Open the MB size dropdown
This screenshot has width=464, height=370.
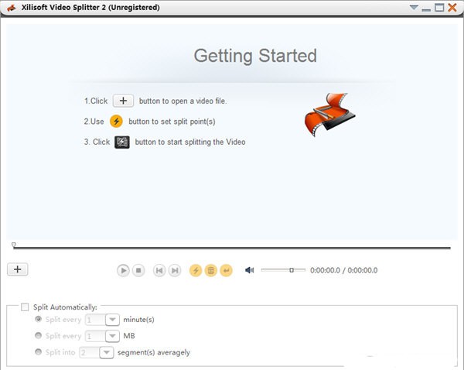(x=111, y=336)
